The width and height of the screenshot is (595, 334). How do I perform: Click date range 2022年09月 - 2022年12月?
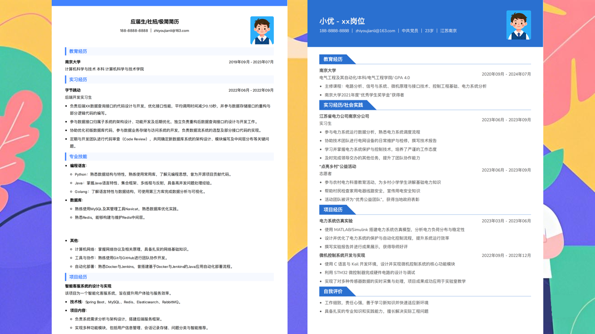[506, 255]
